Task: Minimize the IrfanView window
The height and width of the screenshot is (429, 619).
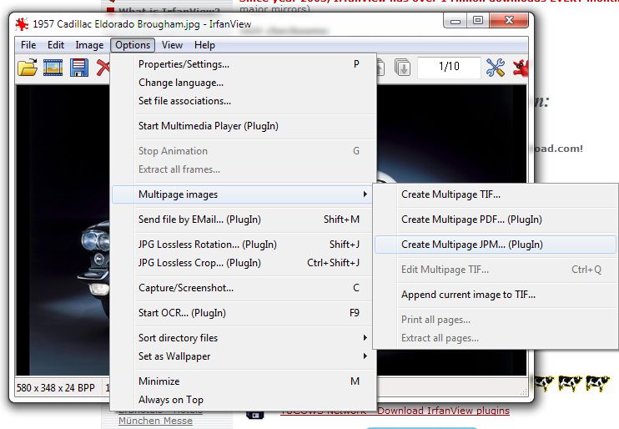Action: 455,21
